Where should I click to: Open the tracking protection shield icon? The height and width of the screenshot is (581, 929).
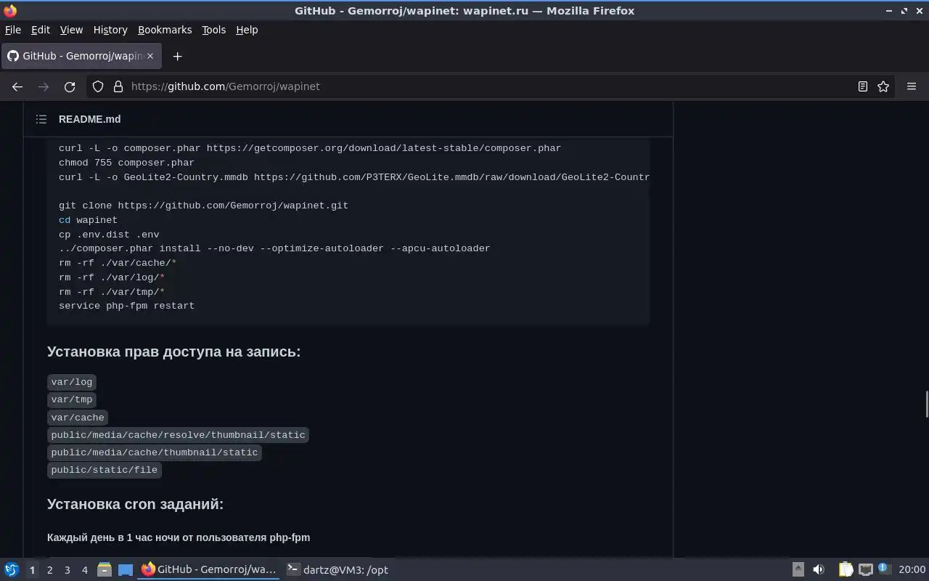[98, 86]
